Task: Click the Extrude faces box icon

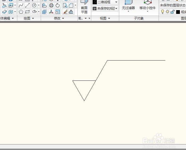Action: [11, 5]
